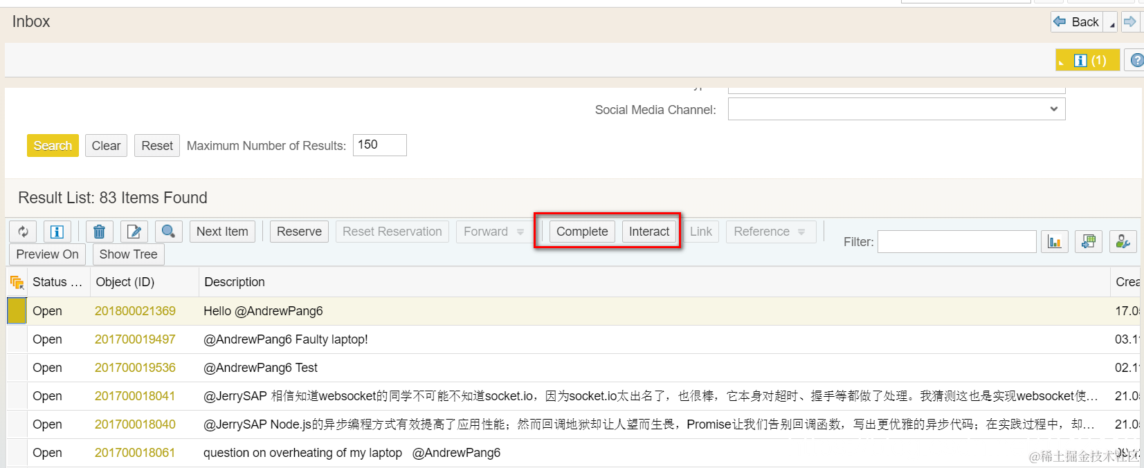The width and height of the screenshot is (1144, 468).
Task: Open the messages indicator showing (1)
Action: pyautogui.click(x=1088, y=61)
